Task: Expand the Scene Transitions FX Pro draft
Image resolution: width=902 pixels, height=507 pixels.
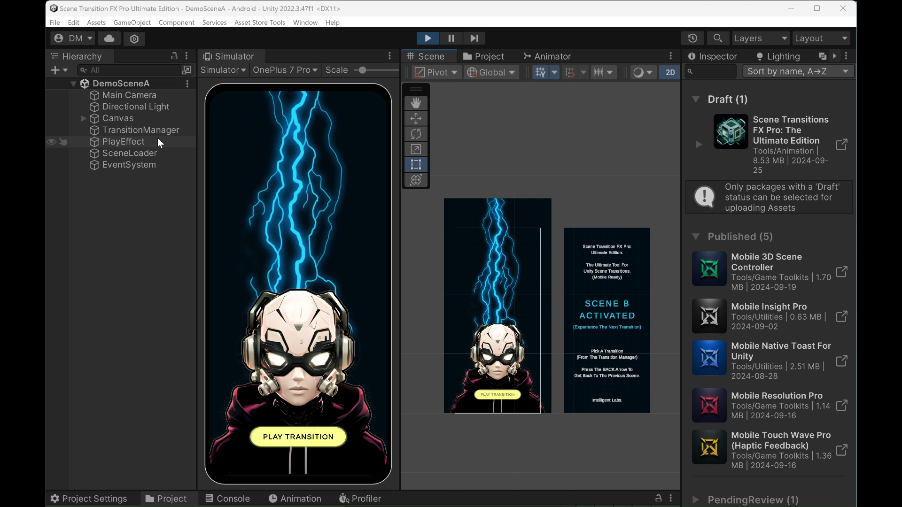Action: (x=699, y=145)
